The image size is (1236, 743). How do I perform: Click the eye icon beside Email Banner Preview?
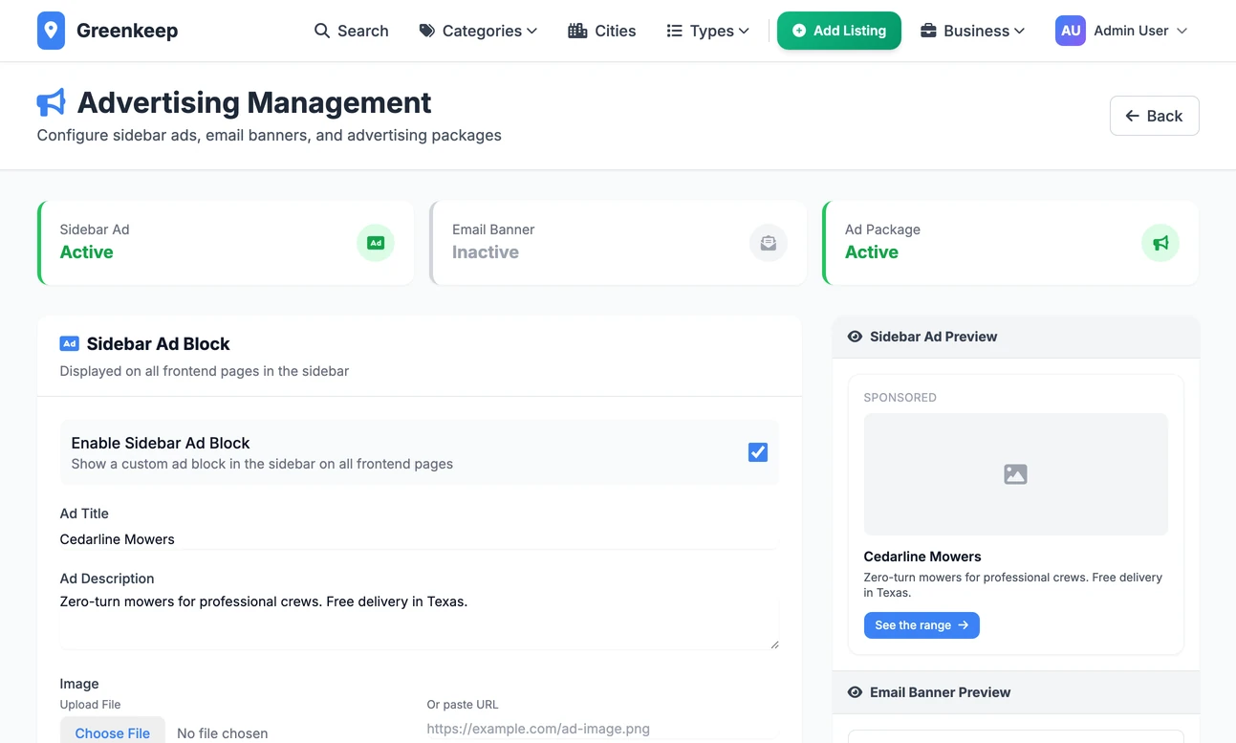[856, 692]
